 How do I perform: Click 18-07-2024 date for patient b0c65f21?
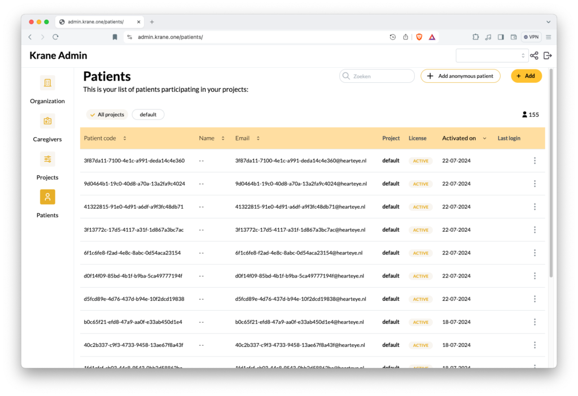click(456, 322)
